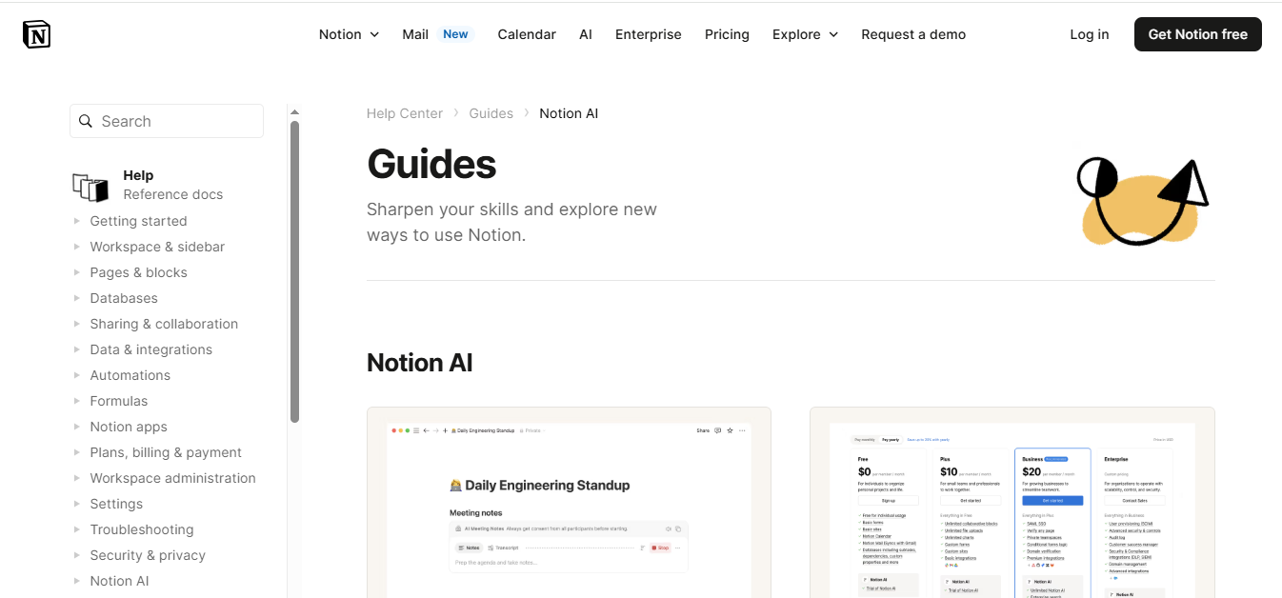
Task: Click the Guides breadcrumb link
Action: pyautogui.click(x=491, y=113)
